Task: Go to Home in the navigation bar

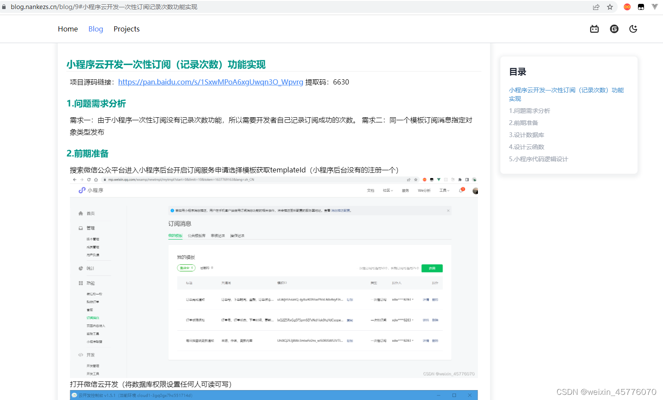Action: pos(68,29)
